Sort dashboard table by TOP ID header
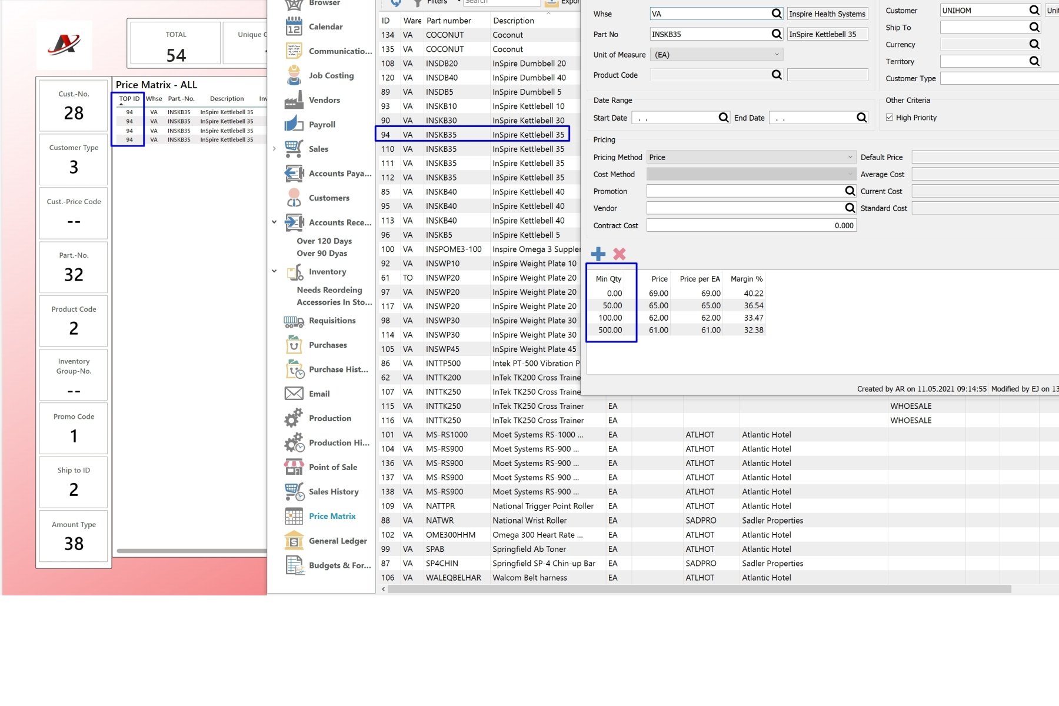 tap(129, 99)
